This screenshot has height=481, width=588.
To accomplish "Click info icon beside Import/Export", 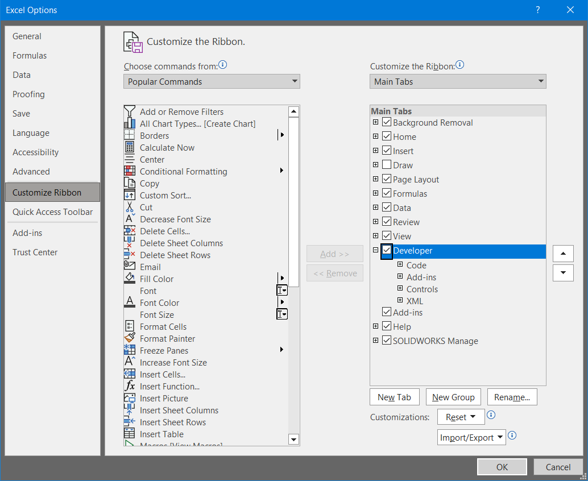I will click(x=512, y=436).
